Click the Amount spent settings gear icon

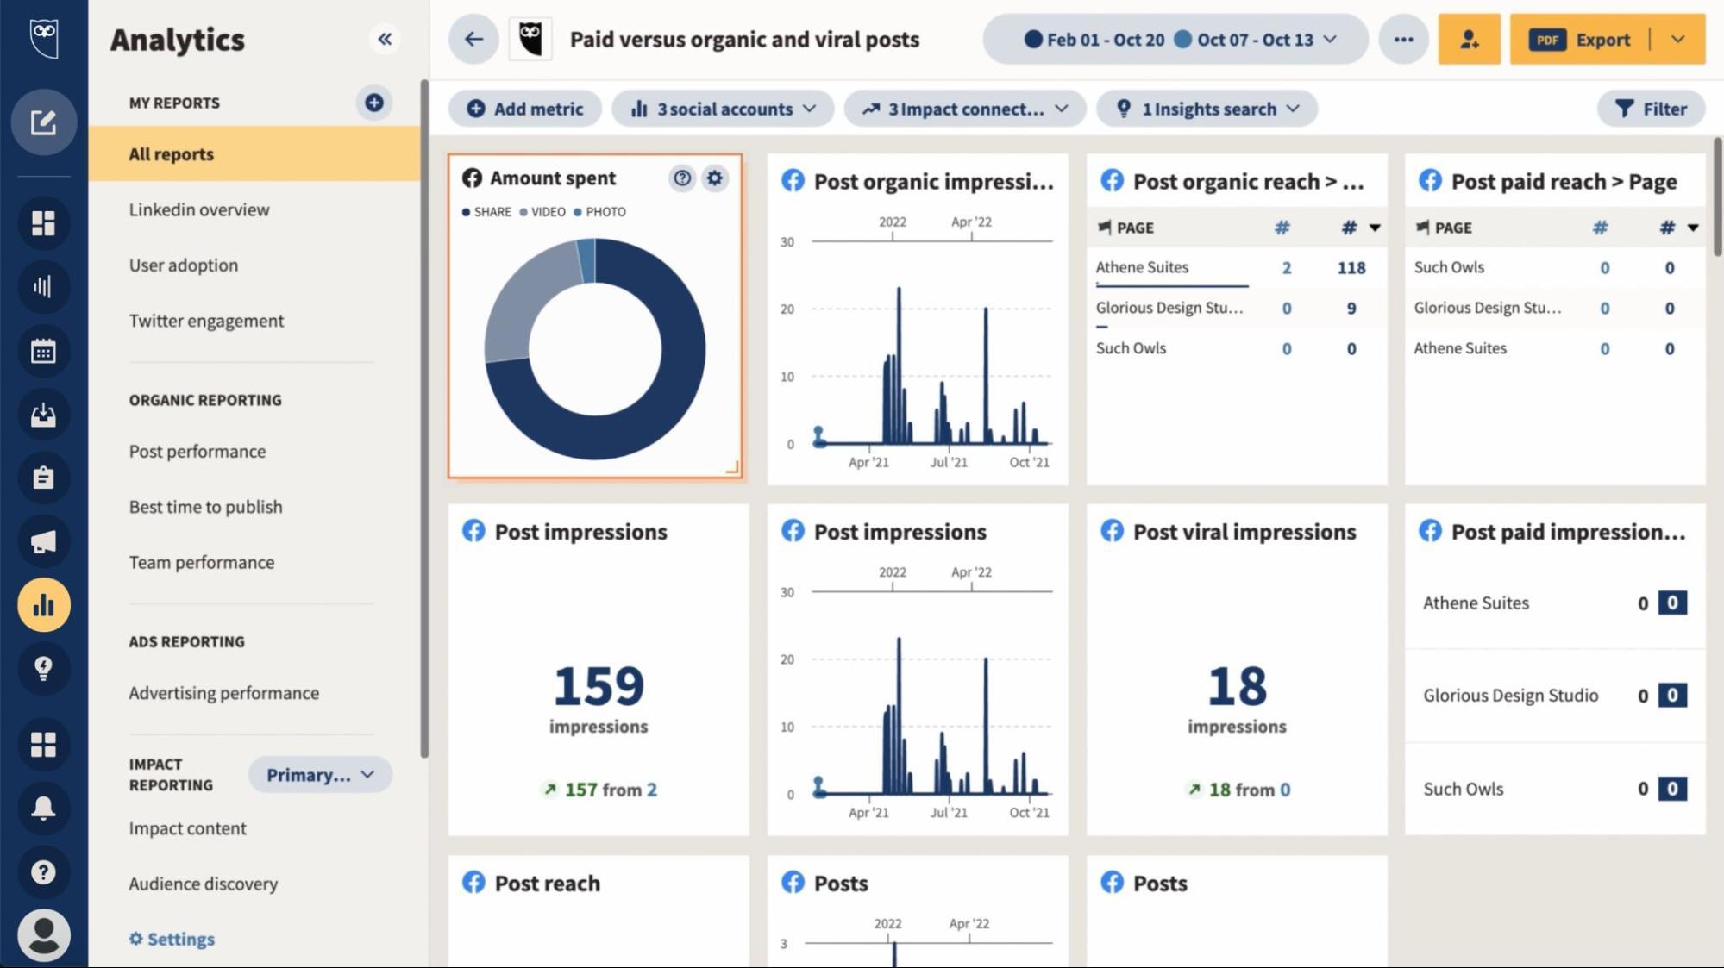pos(715,178)
